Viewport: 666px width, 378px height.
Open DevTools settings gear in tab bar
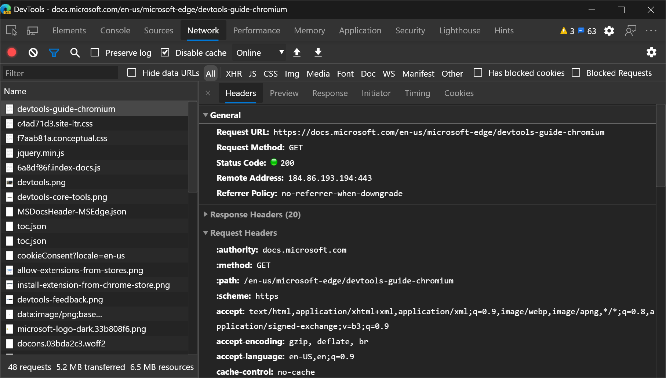(x=609, y=31)
